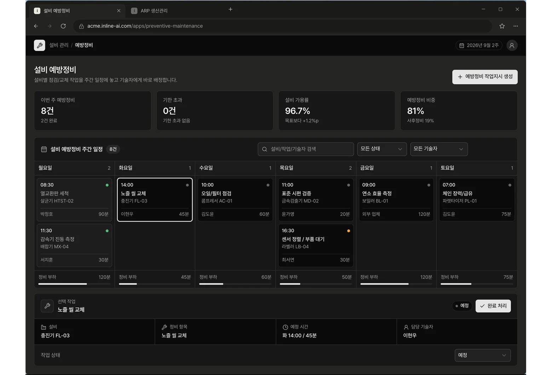Screen dimensions: 552x375
Task: Close the 설비 예방정비 tab
Action: 119,11
